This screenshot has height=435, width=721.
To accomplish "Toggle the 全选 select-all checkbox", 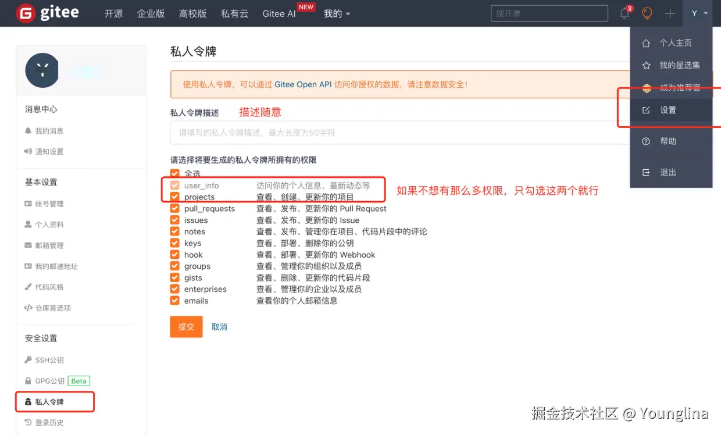I will click(174, 173).
